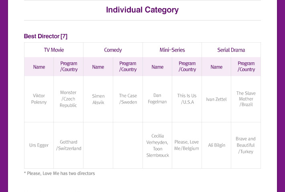The width and height of the screenshot is (285, 192).
Task: Select the Ivan Zettel cell
Action: point(216,99)
